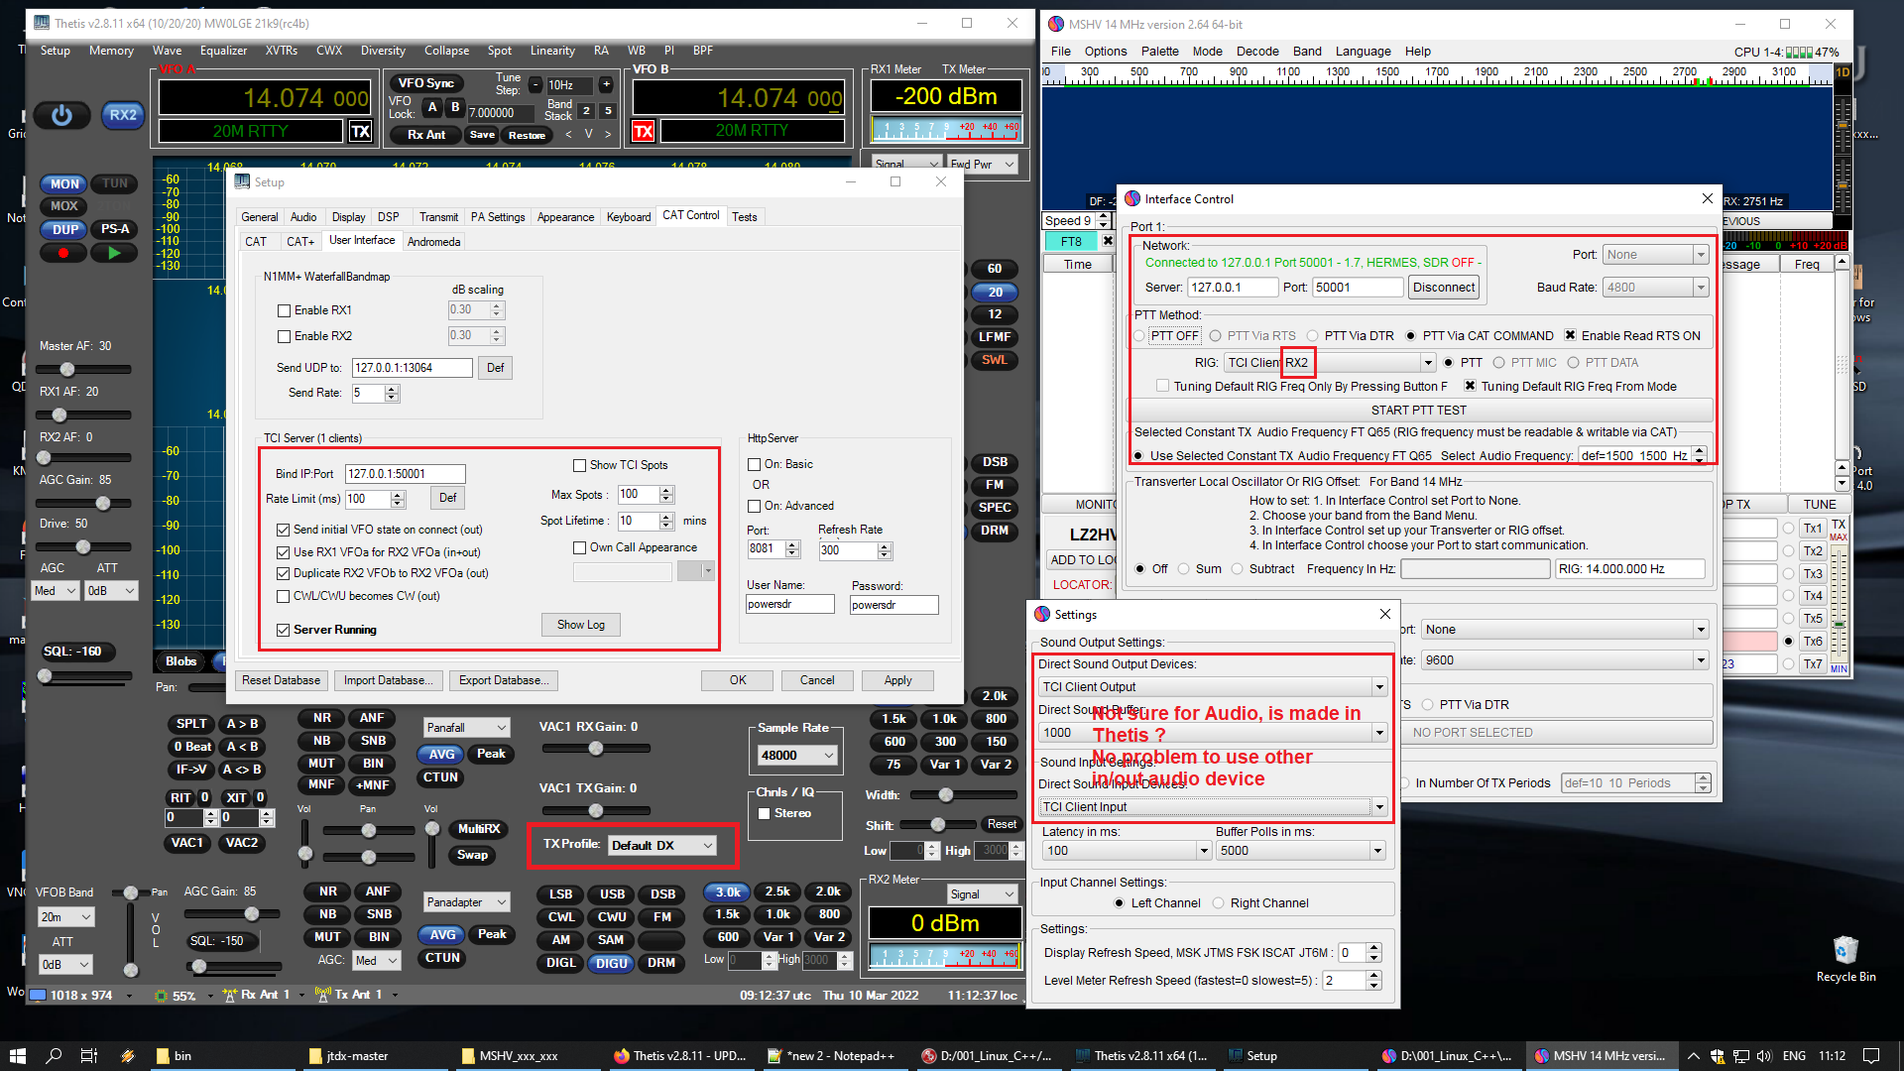Click the Master AF slider
This screenshot has width=1904, height=1071.
click(x=83, y=370)
